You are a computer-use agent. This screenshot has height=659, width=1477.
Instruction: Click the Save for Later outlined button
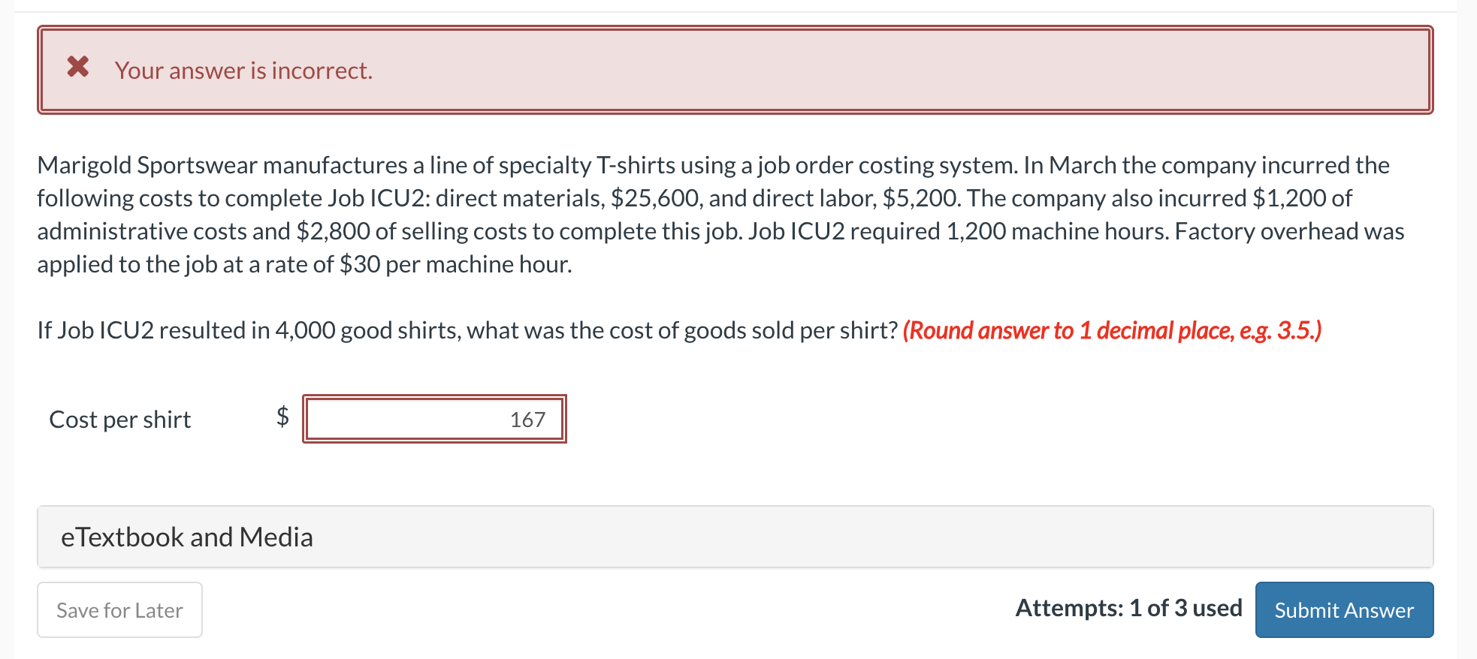point(119,609)
